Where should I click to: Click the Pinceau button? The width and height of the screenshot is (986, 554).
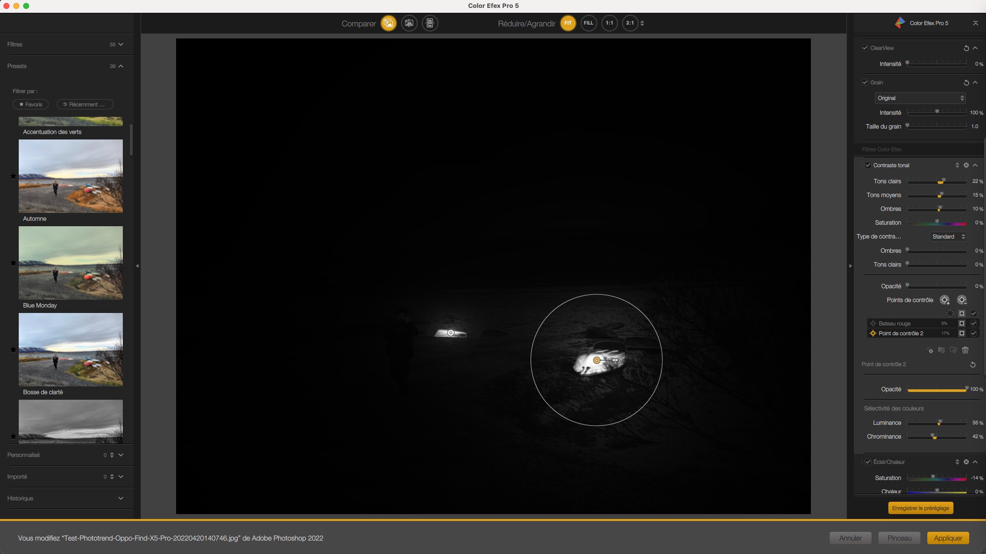tap(899, 538)
